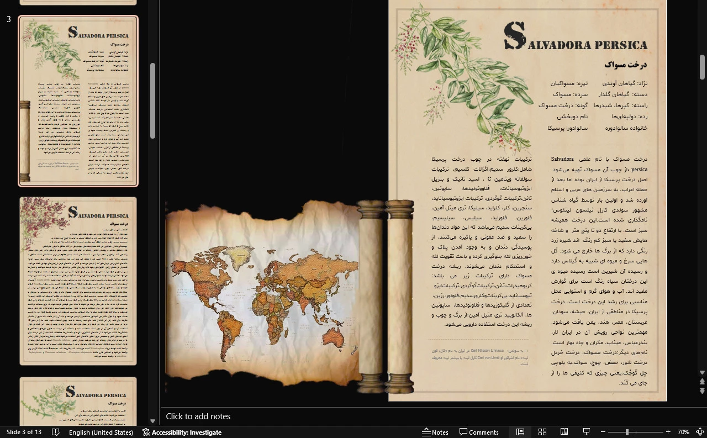The image size is (707, 438).
Task: Fit slide to current window
Action: click(x=699, y=432)
